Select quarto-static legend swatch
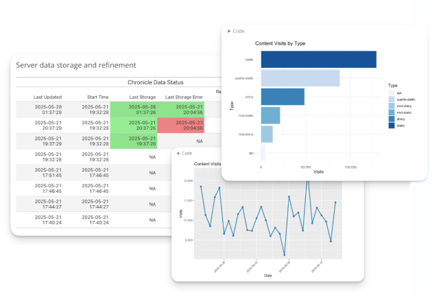Screen dimensions: 439x297 [391, 99]
